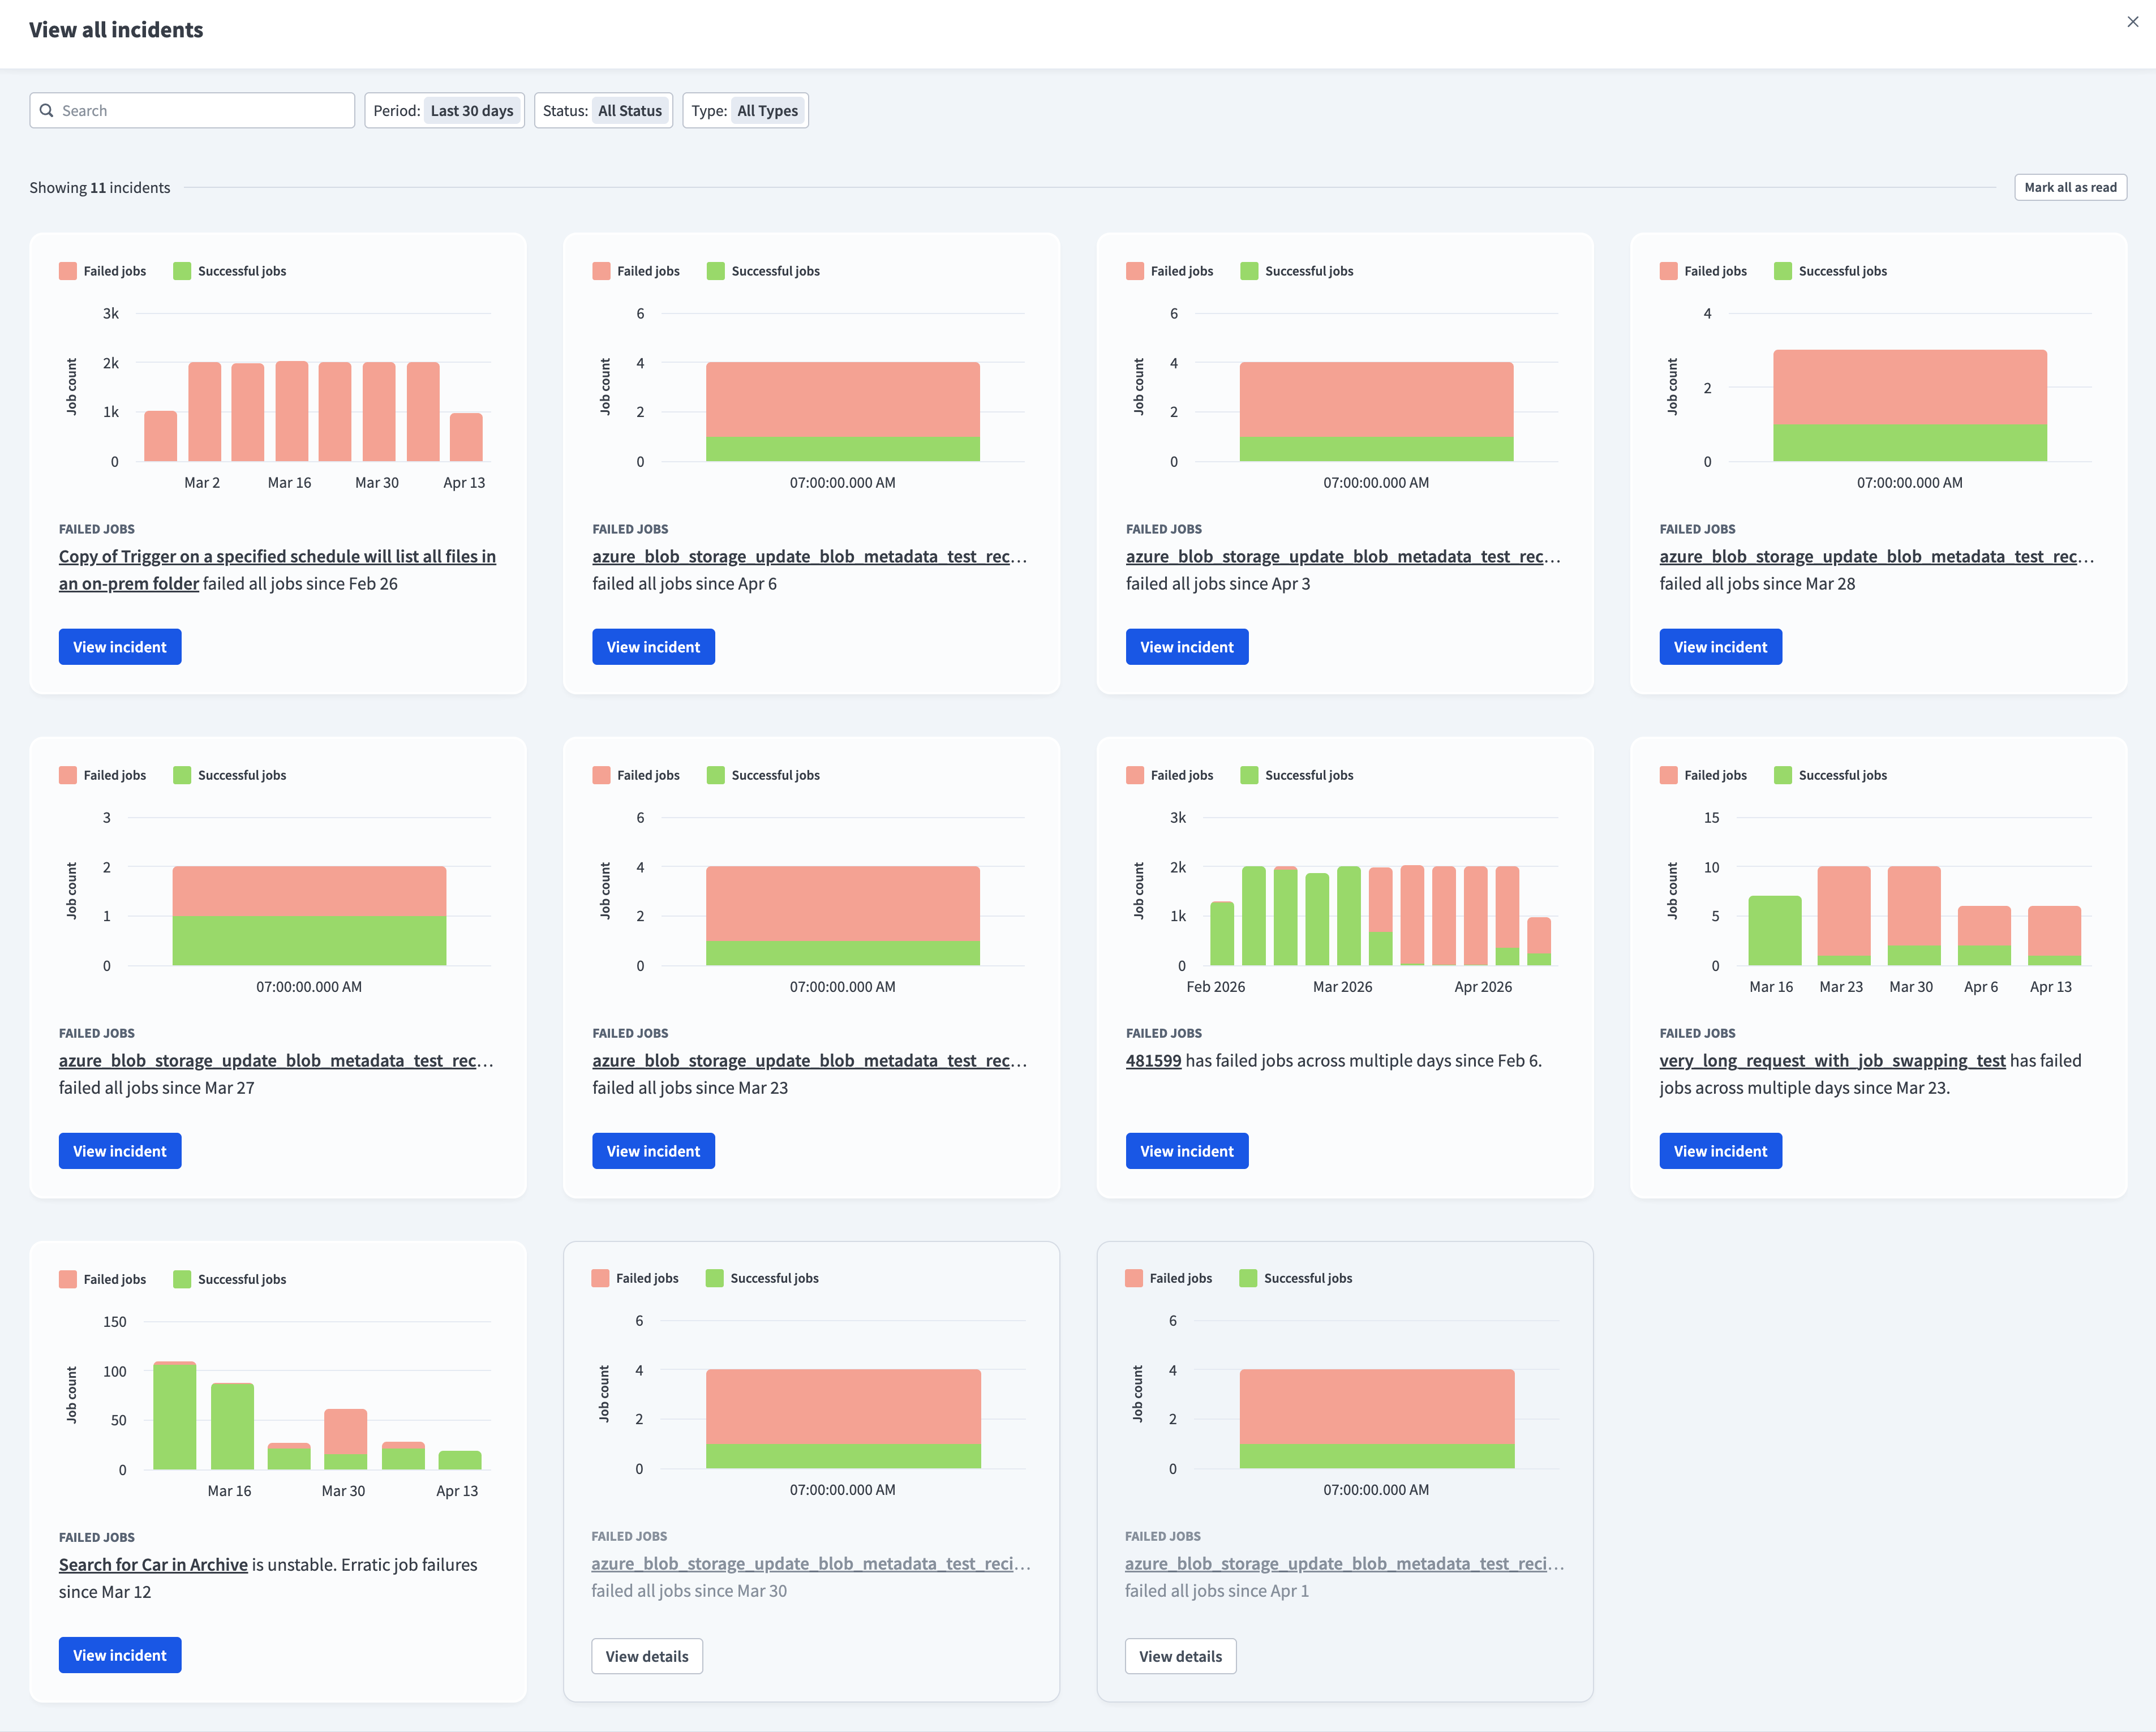Open azure_blob recipe link failed since Apr 6
The width and height of the screenshot is (2156, 1732).
(x=809, y=556)
